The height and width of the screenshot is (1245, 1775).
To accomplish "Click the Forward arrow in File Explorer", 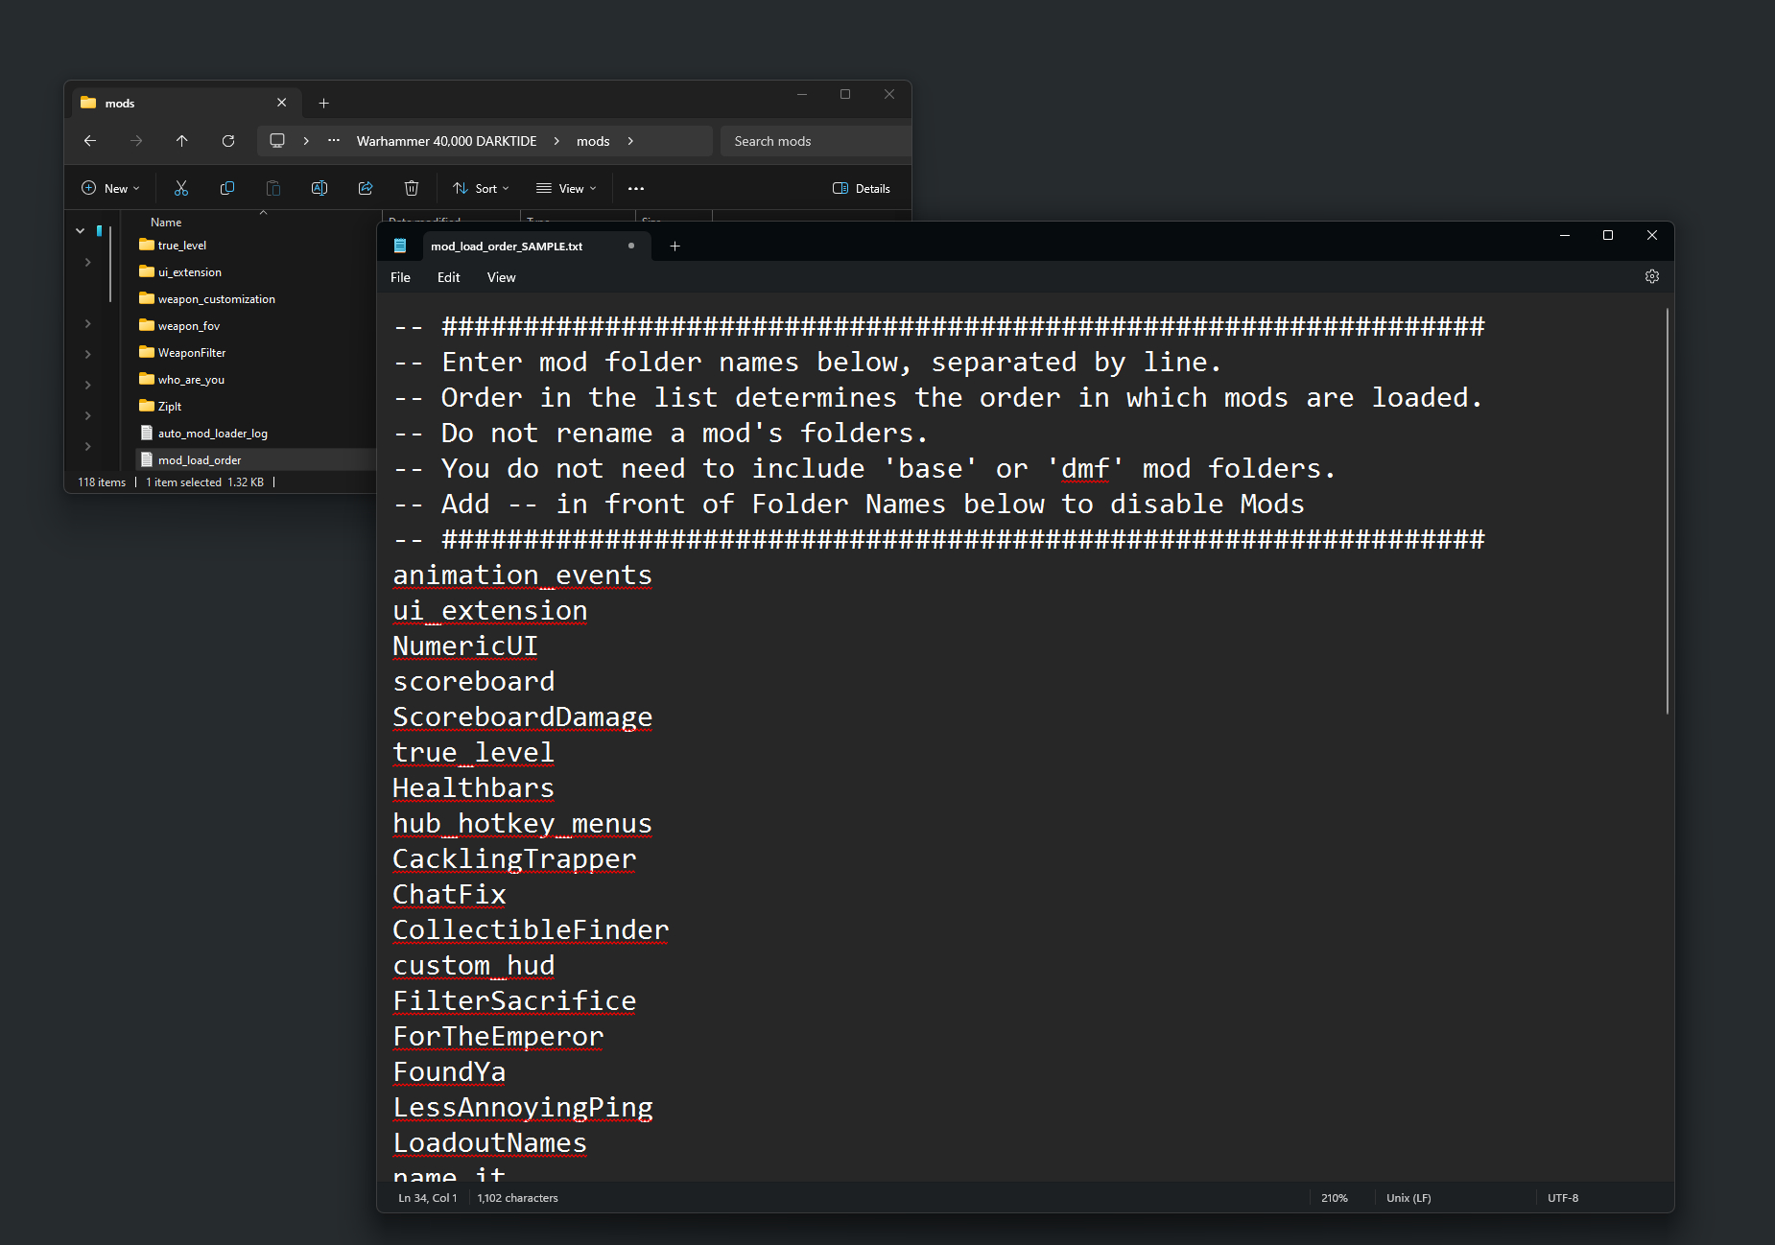I will 136,141.
